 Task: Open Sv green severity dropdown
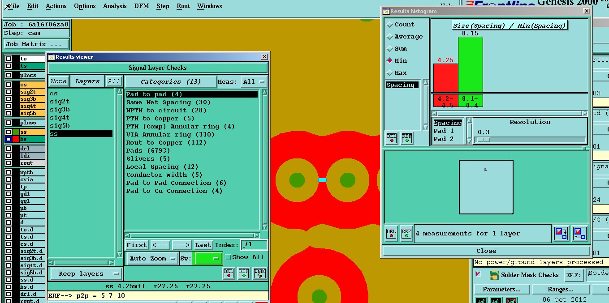[x=207, y=259]
